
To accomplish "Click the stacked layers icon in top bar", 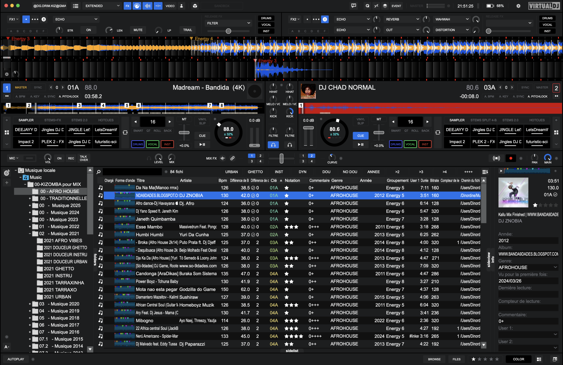I will click(385, 6).
